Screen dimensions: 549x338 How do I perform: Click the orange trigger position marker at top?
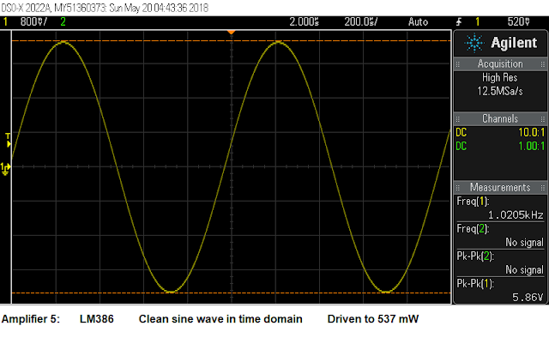click(231, 33)
